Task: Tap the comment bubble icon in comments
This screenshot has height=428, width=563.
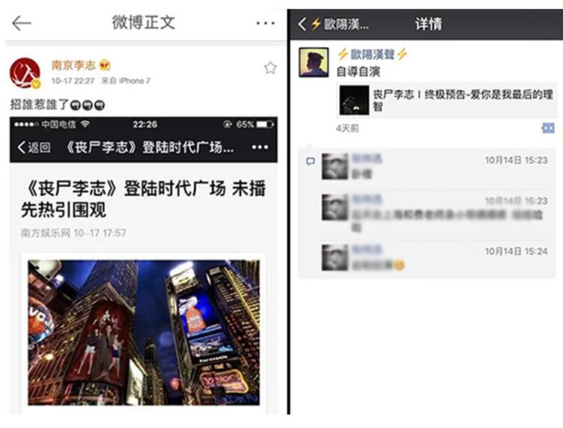Action: 311,162
